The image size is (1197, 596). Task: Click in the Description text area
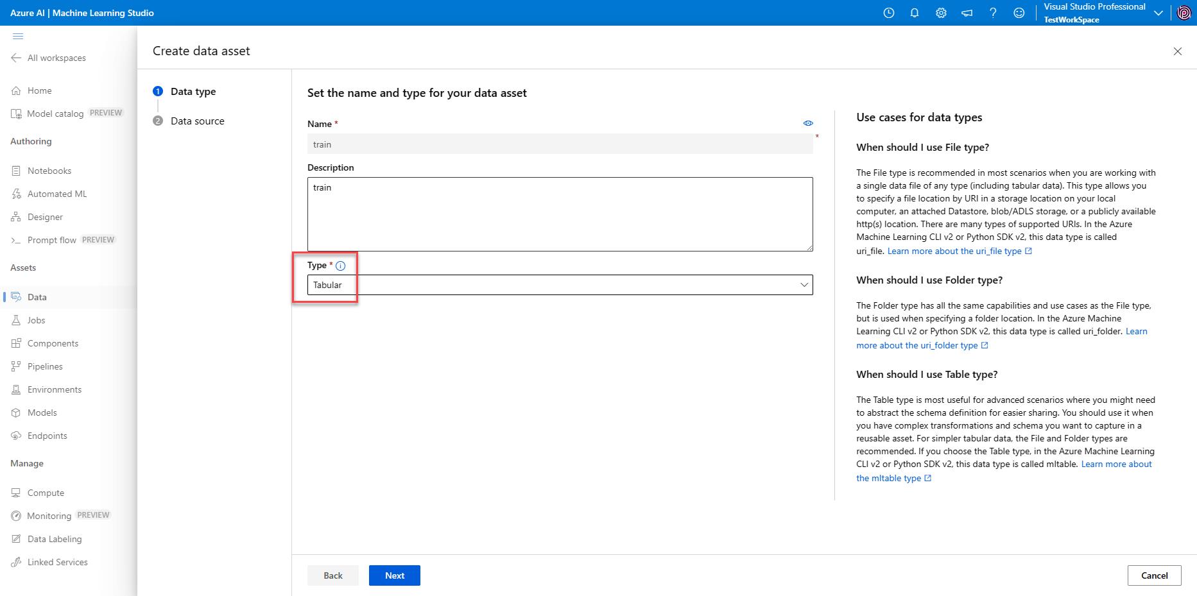560,214
